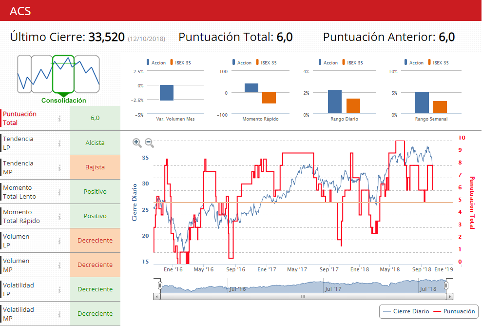
Task: Click Decreciente value for Volatilidad MP
Action: click(95, 314)
